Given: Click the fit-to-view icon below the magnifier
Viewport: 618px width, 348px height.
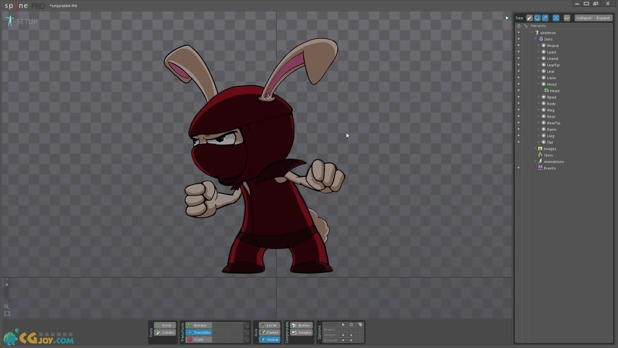Looking at the screenshot, I should [x=7, y=314].
